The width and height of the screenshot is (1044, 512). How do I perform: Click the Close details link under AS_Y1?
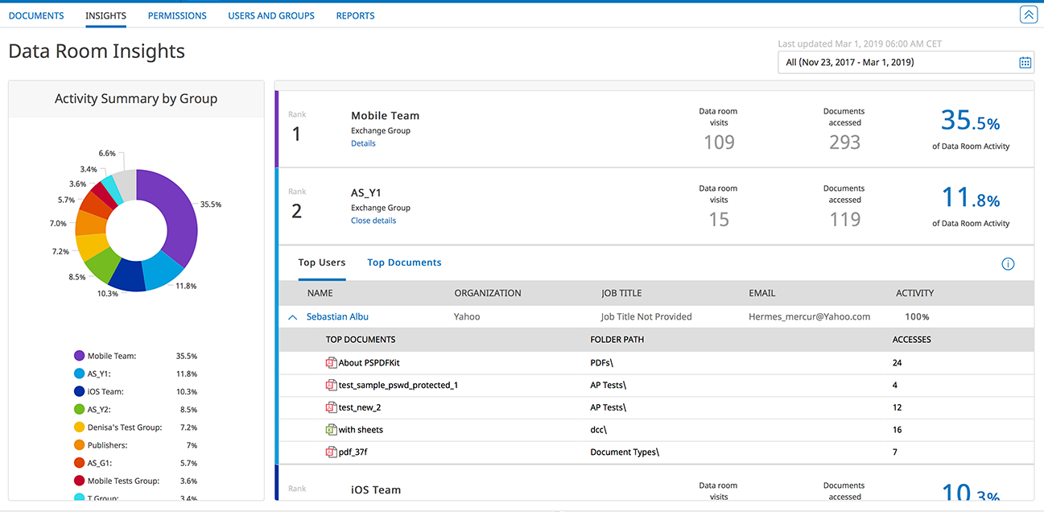373,220
